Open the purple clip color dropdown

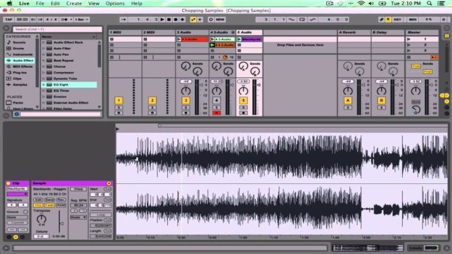tap(18, 195)
